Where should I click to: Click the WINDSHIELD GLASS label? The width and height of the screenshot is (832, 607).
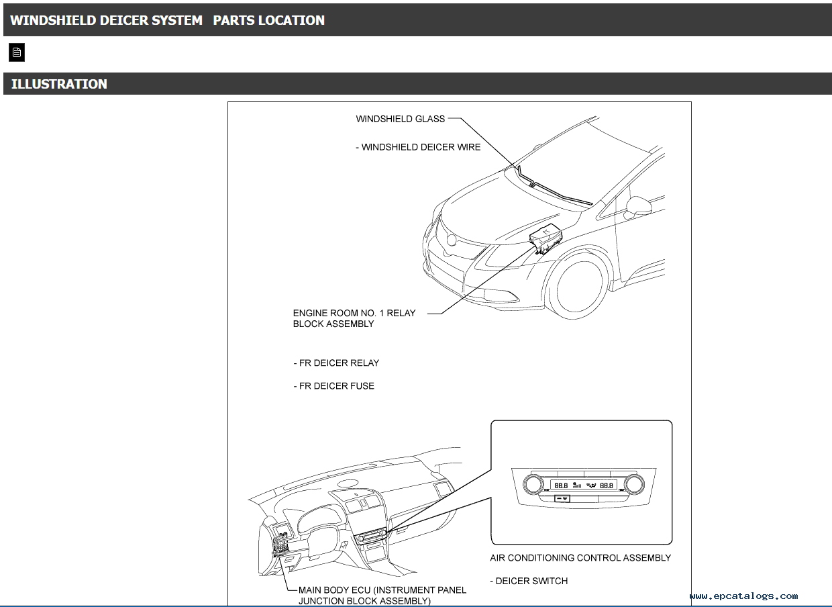click(x=400, y=119)
